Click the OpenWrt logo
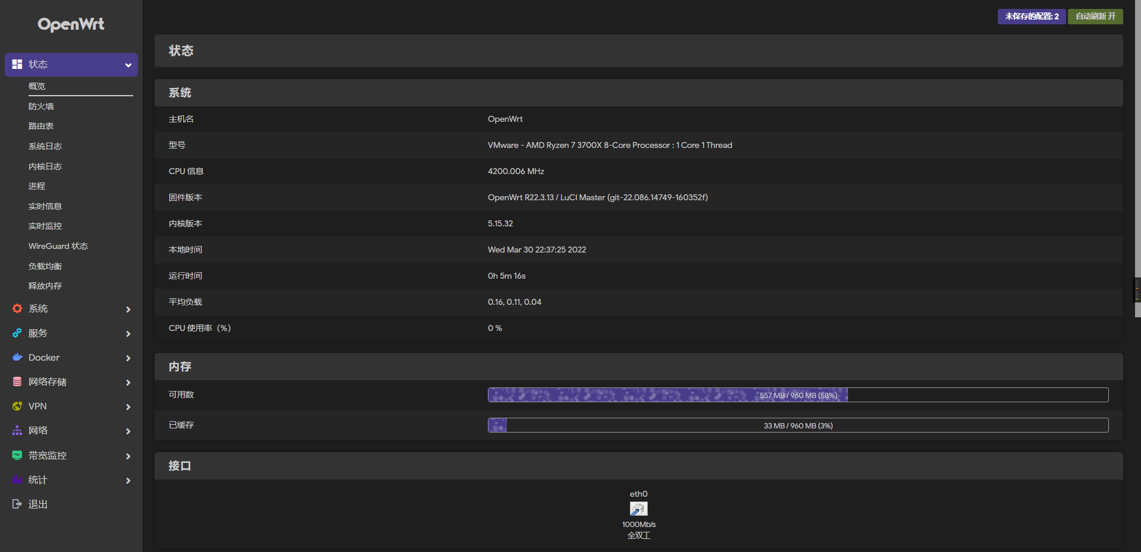Screen dimensions: 1141x552 click(x=71, y=24)
